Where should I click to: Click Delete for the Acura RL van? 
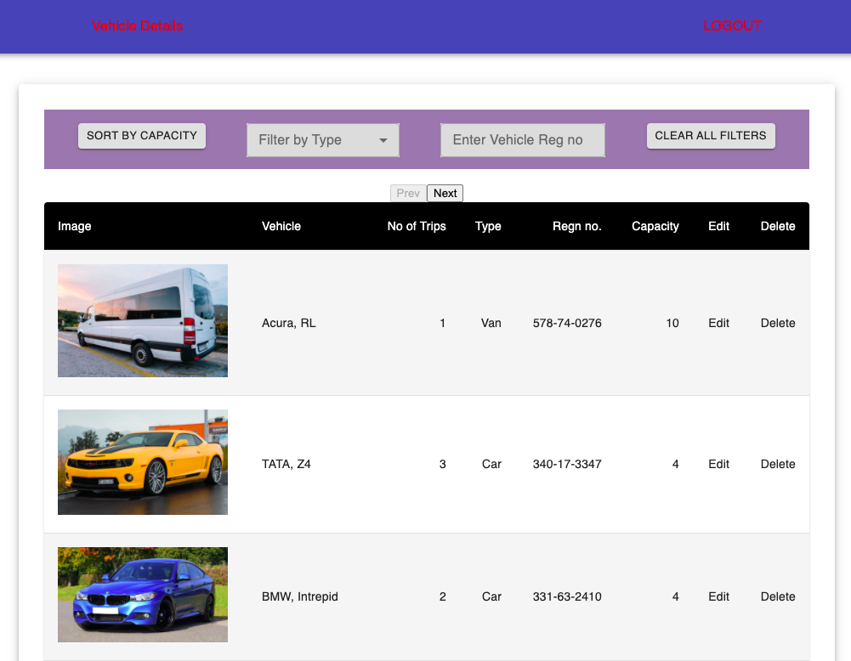[777, 323]
